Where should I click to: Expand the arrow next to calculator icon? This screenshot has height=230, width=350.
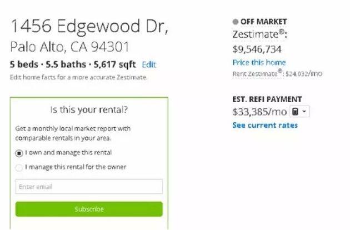point(304,112)
